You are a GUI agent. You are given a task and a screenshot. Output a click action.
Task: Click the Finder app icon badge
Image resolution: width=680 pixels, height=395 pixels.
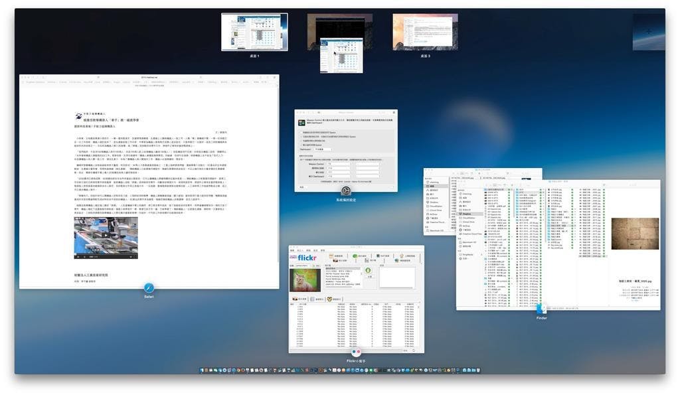click(x=541, y=309)
